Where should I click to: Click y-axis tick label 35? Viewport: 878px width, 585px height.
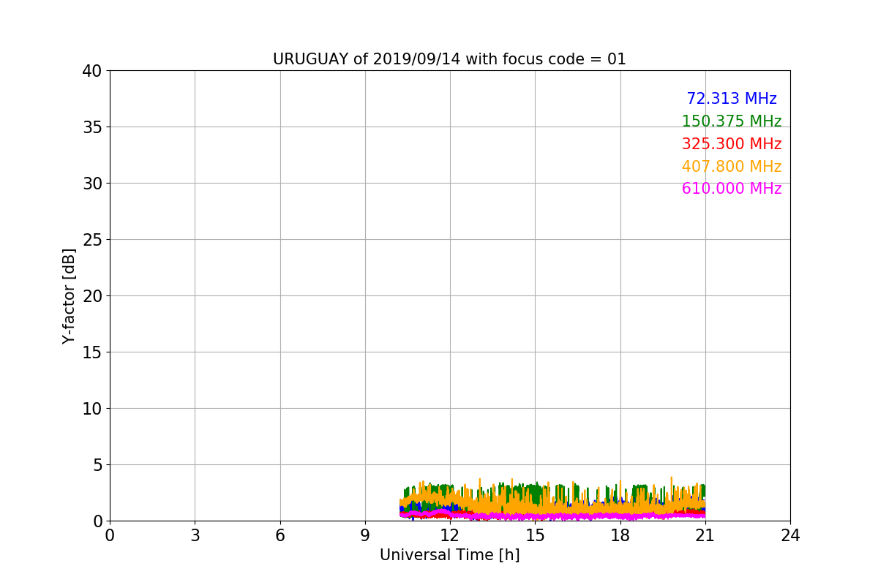tap(91, 127)
